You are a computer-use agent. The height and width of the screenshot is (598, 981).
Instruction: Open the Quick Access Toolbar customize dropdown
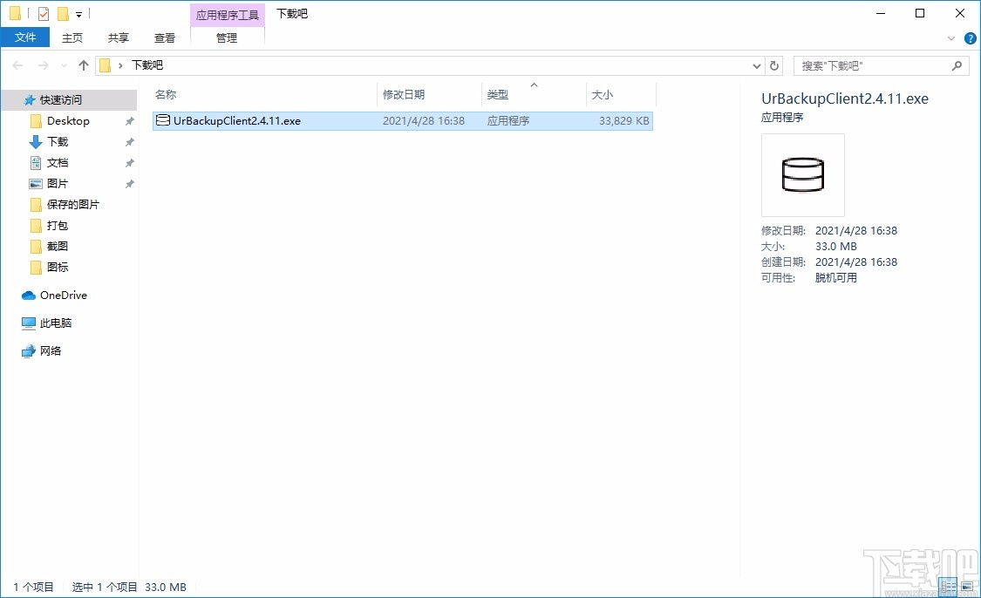pos(78,13)
